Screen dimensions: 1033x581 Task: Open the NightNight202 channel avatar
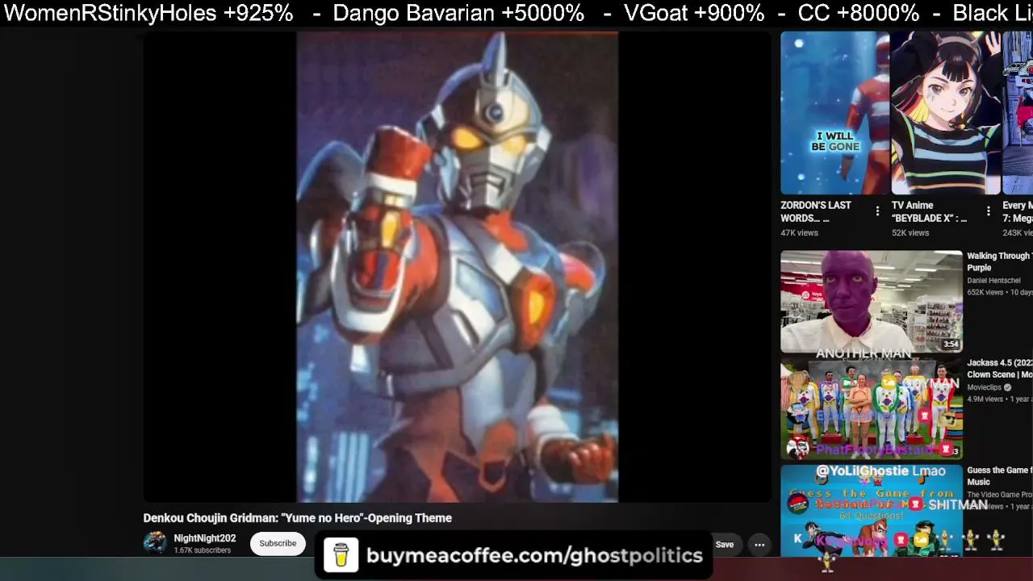pyautogui.click(x=155, y=543)
